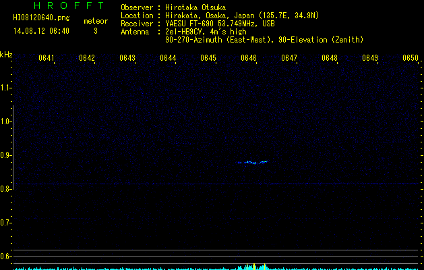Click the 0649 time marker
Image resolution: width=424 pixels, height=270 pixels.
click(x=370, y=58)
